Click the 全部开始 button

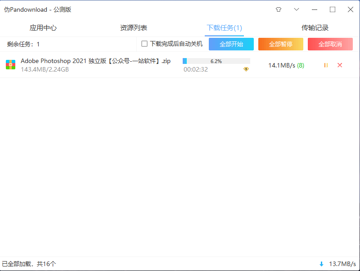tap(231, 44)
